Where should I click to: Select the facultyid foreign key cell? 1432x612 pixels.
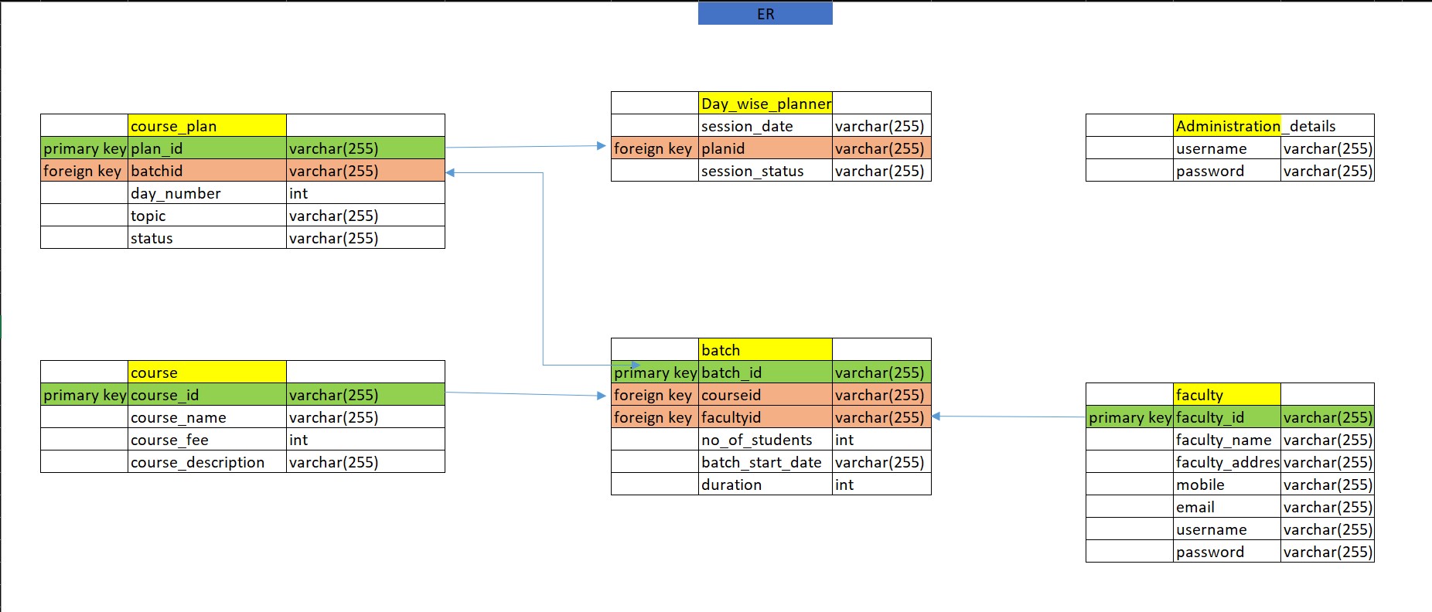[x=765, y=417]
